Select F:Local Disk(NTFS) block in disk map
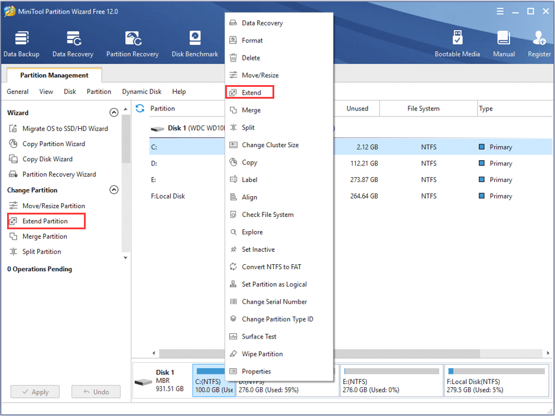The width and height of the screenshot is (555, 416). tap(496, 381)
